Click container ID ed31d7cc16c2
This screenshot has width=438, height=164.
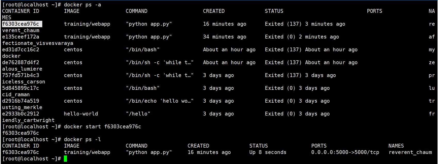[21, 50]
